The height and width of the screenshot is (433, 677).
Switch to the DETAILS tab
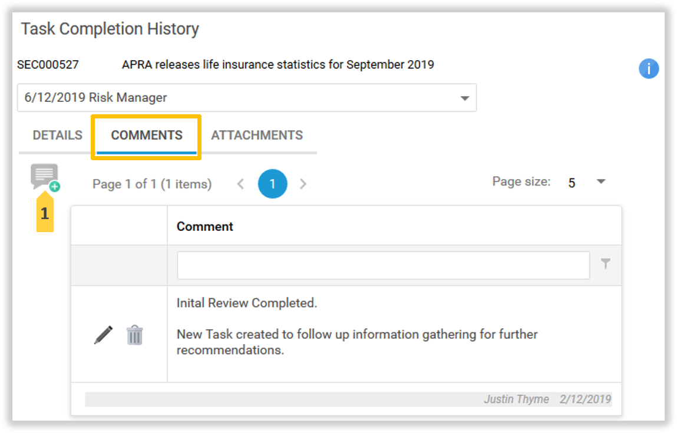pyautogui.click(x=57, y=135)
